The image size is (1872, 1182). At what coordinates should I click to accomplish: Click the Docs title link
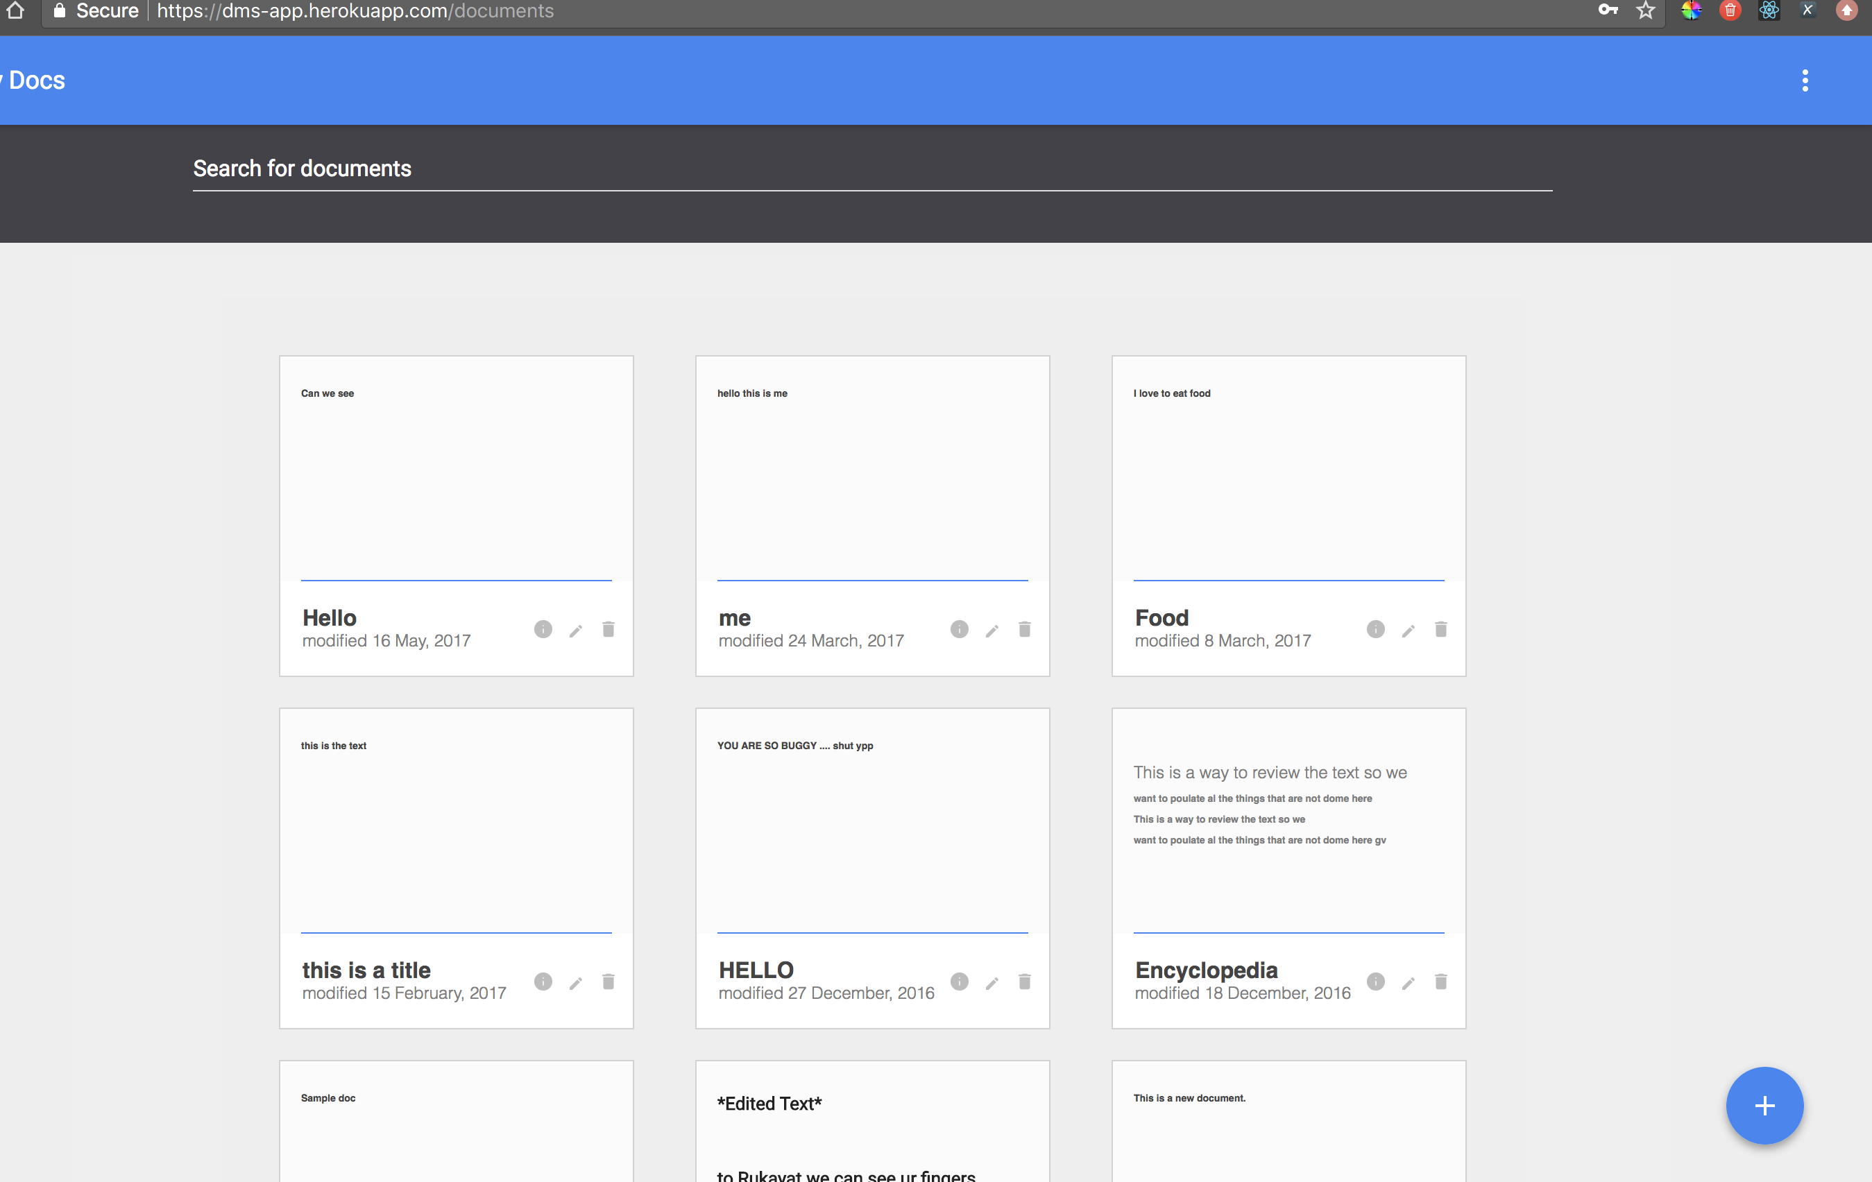[36, 80]
